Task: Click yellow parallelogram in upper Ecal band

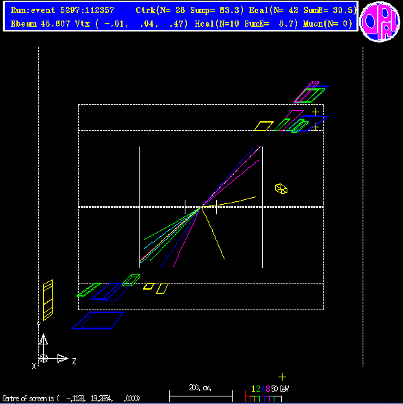Action: click(263, 126)
